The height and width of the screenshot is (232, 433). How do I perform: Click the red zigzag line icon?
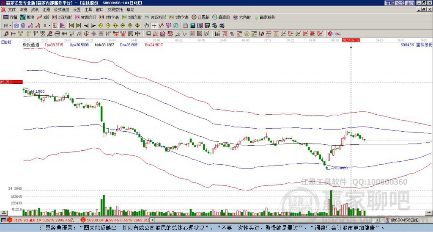(161, 26)
